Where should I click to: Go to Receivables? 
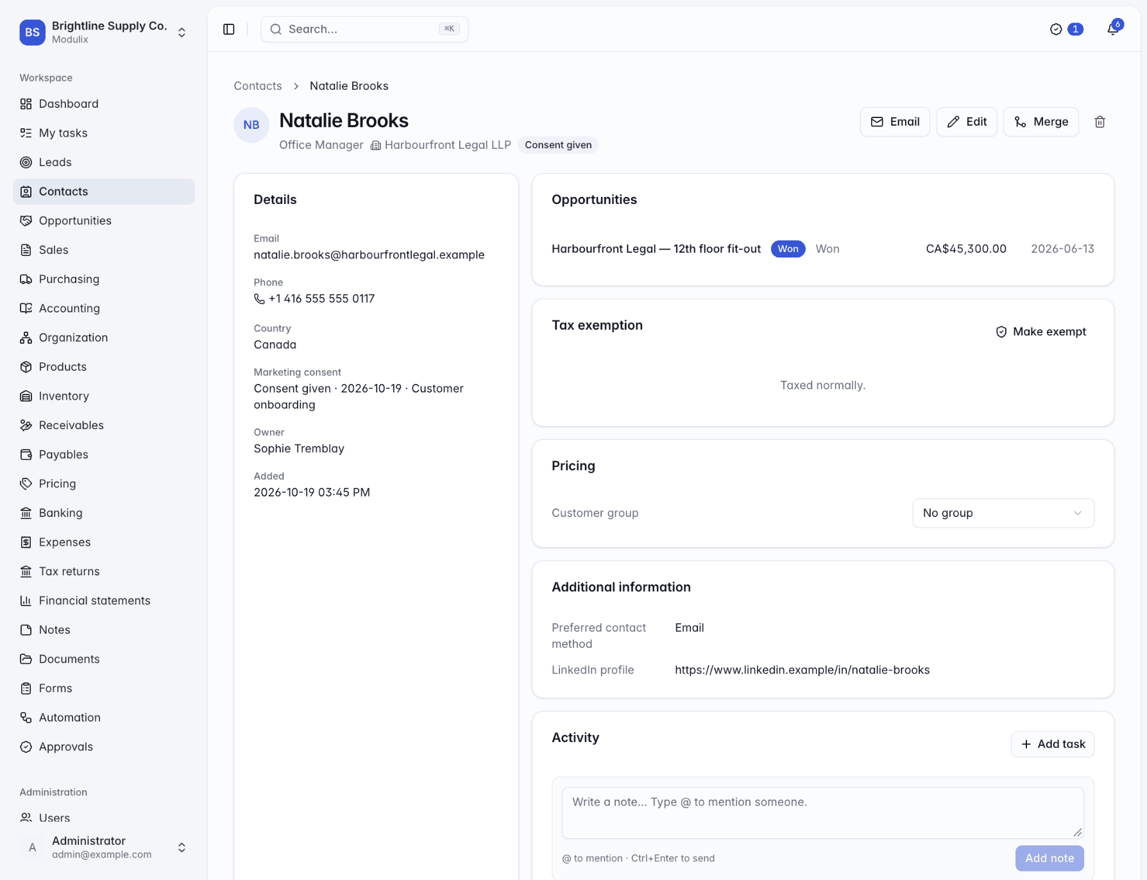(x=104, y=425)
